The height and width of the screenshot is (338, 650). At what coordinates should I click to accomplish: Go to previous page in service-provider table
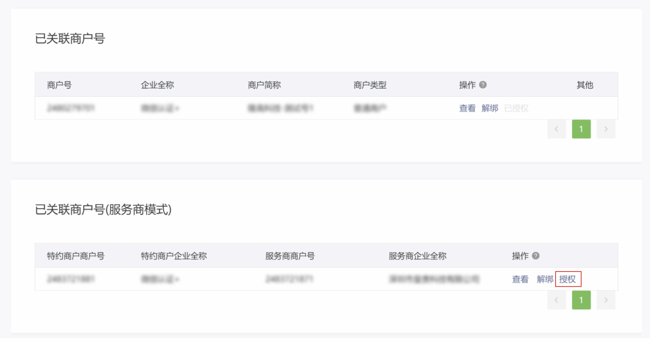pos(557,300)
